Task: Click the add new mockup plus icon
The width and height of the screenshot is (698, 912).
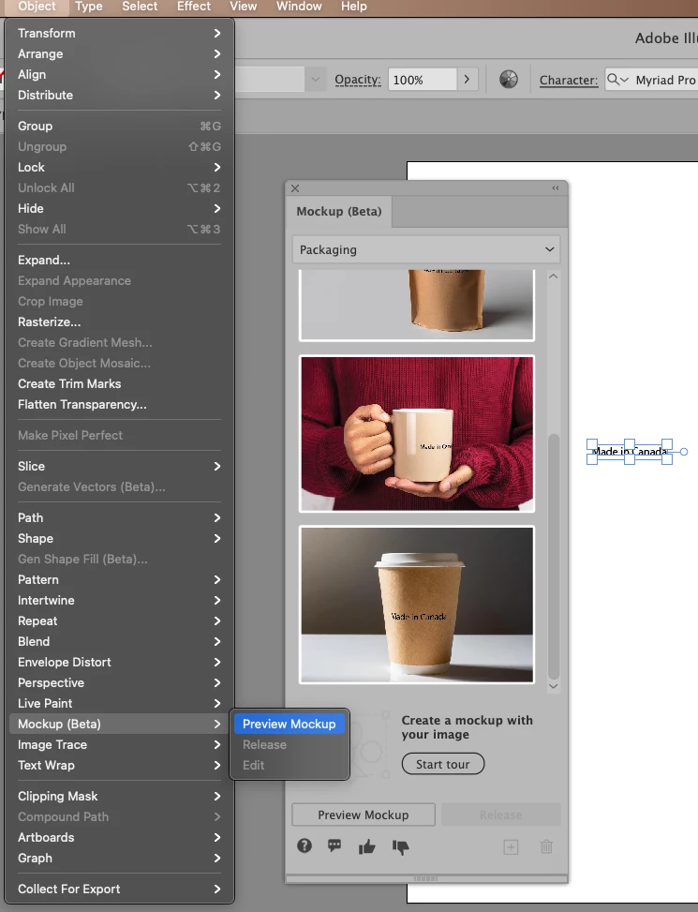Action: (x=511, y=847)
